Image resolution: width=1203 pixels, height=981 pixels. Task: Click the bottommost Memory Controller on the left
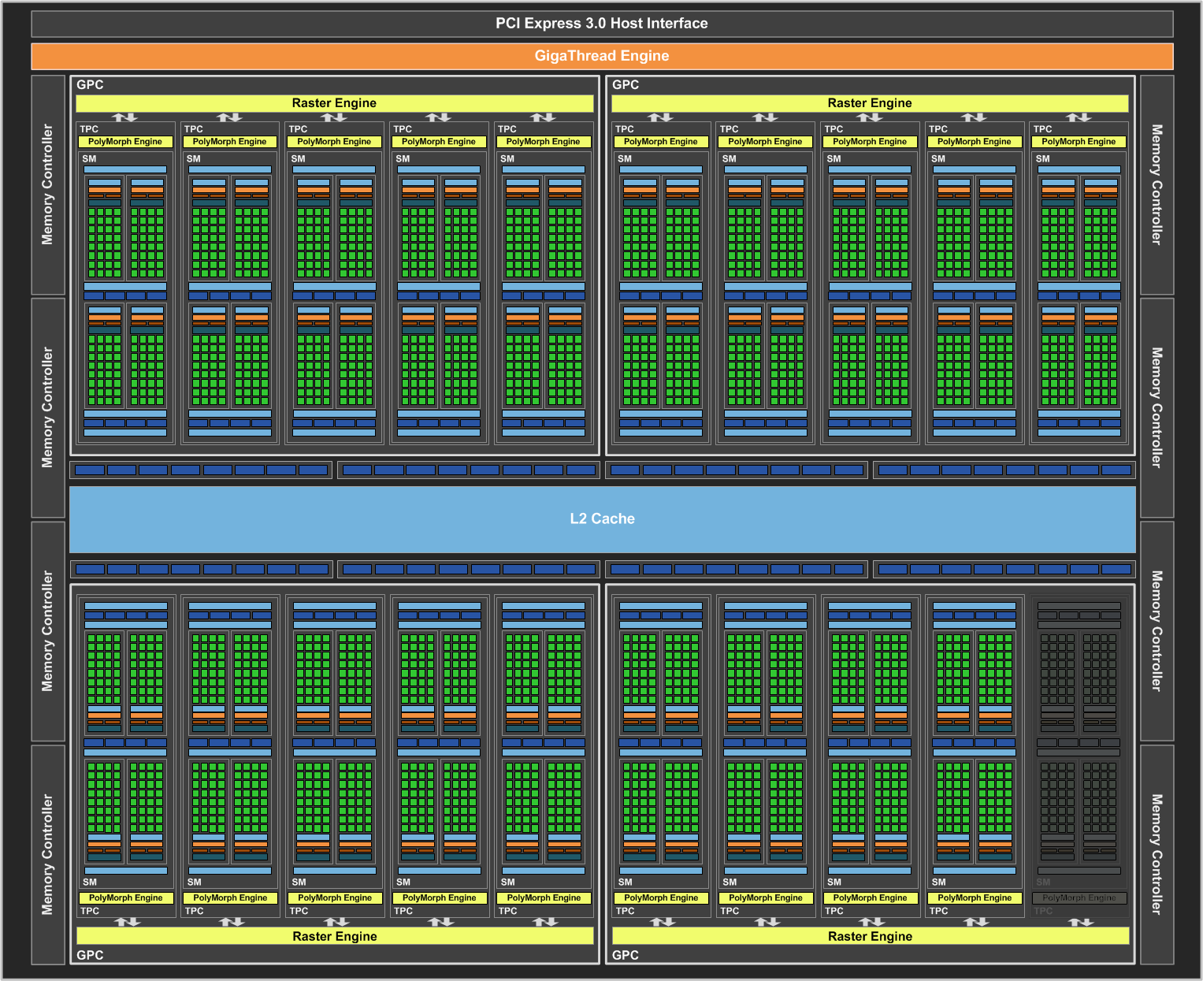[x=48, y=854]
